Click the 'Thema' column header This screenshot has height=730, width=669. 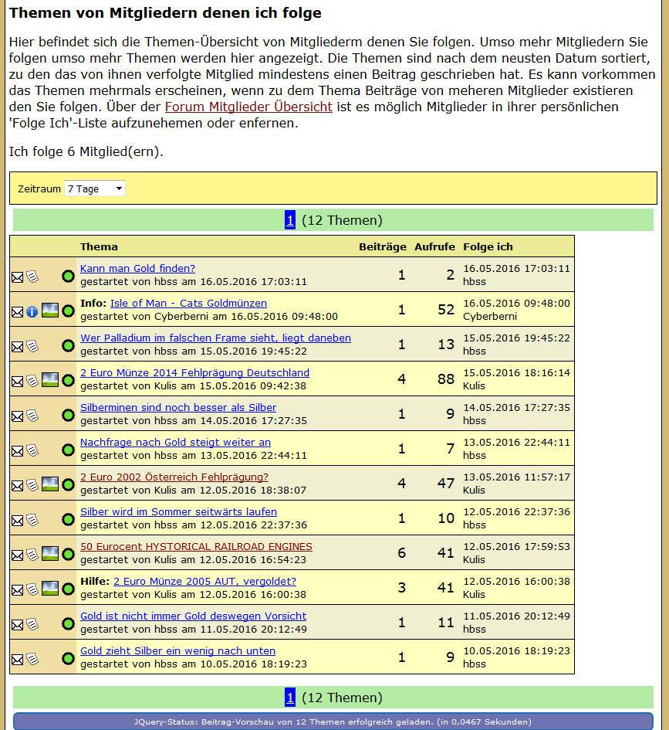tap(99, 246)
